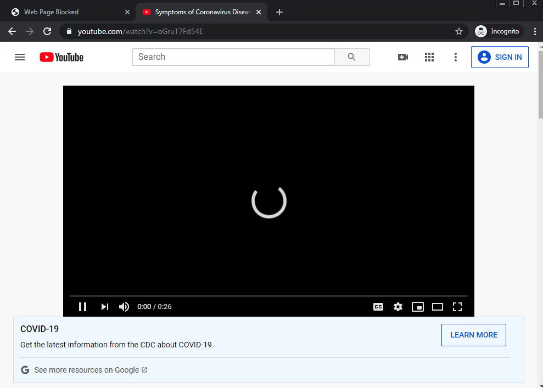Image resolution: width=543 pixels, height=388 pixels.
Task: Open YouTube's more options menu
Action: pyautogui.click(x=455, y=57)
